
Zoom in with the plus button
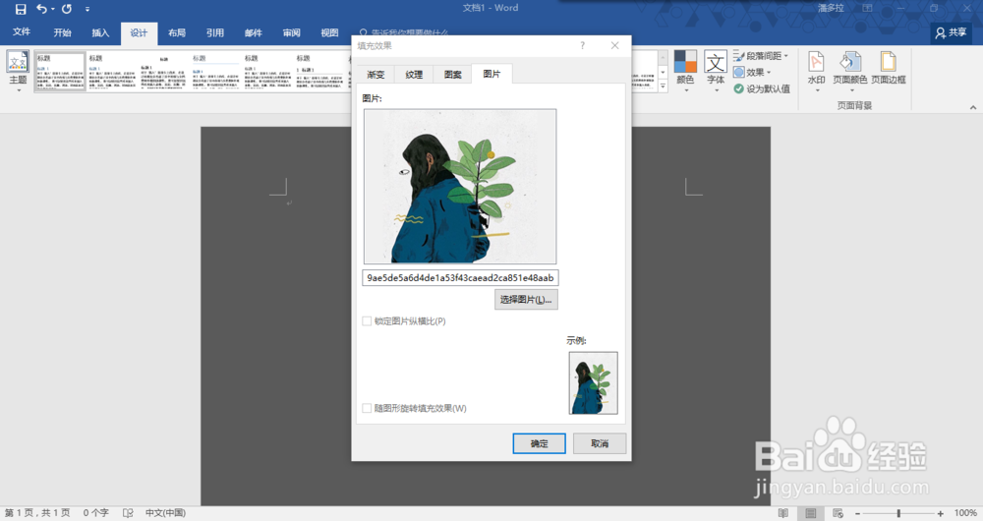point(941,513)
